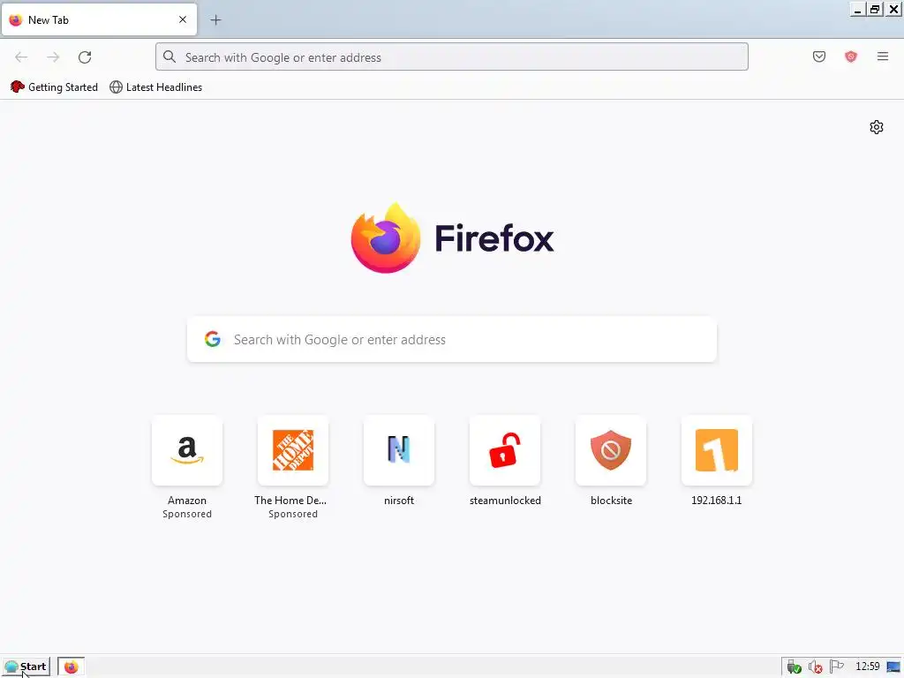Screen dimensions: 904x678
Task: Click the forward navigation arrow
Action: (53, 57)
